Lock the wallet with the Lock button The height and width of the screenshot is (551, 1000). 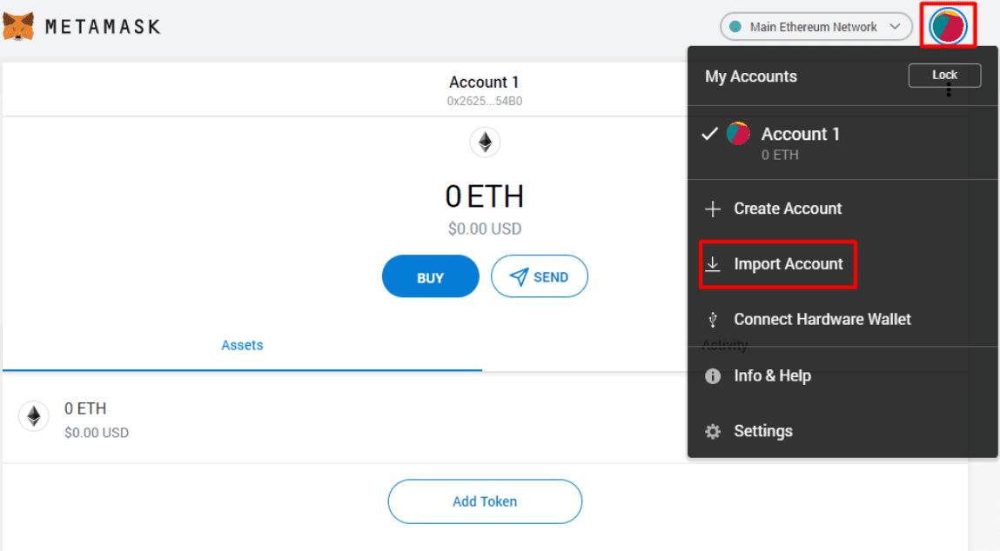tap(944, 75)
